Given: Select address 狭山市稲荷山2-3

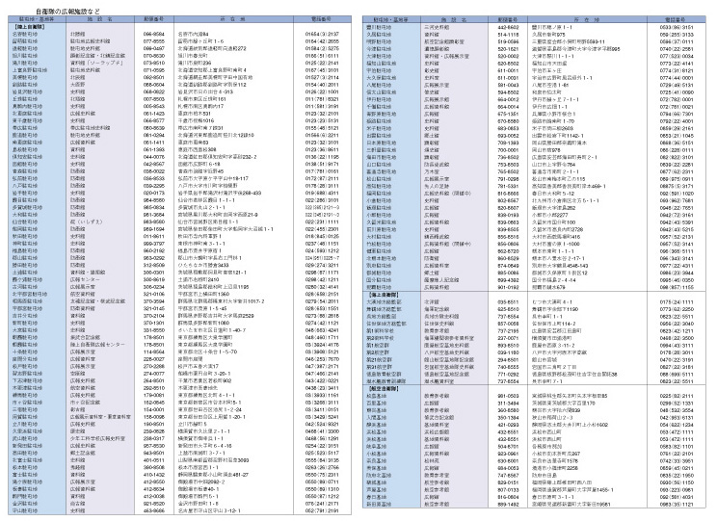Looking at the screenshot, I should 552,417.
